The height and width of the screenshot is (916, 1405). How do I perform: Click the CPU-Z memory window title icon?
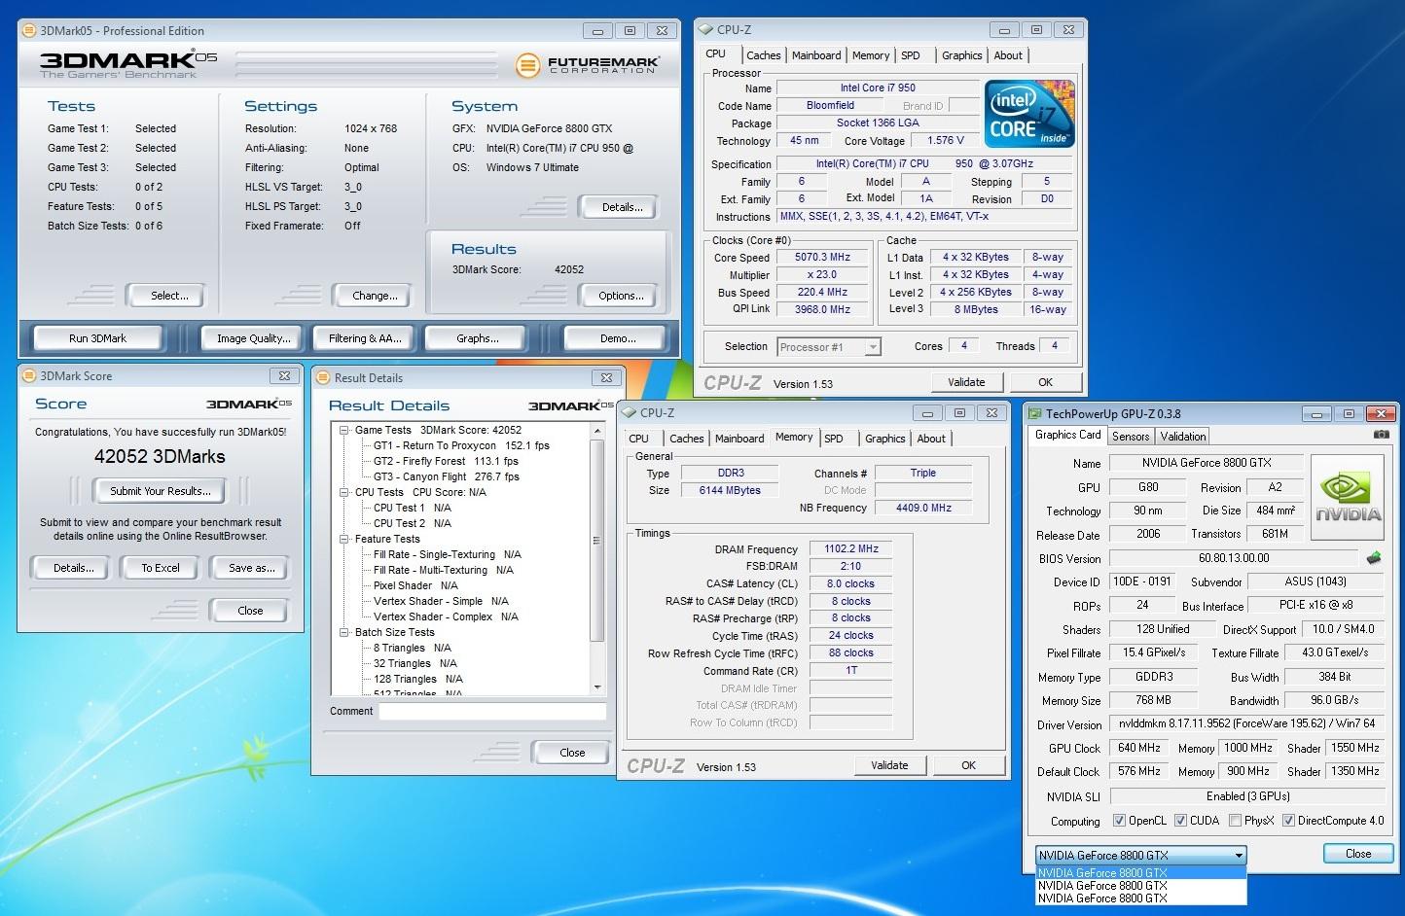[630, 413]
